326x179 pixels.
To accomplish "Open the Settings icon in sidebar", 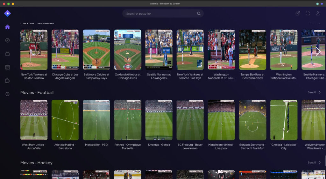I will coord(8,94).
